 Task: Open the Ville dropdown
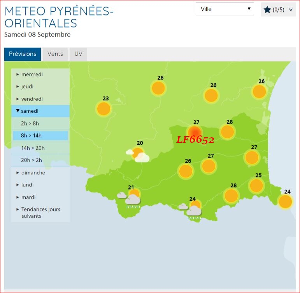[x=225, y=9]
